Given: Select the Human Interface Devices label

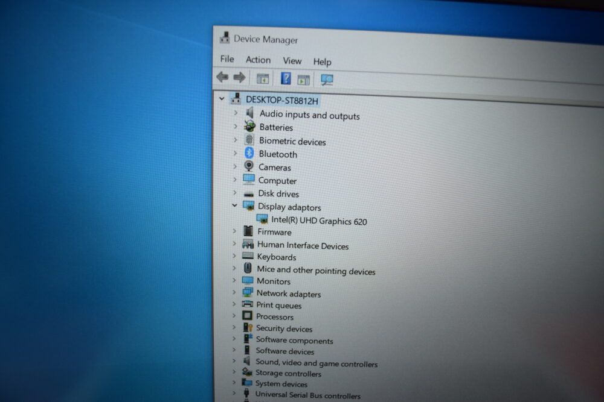Looking at the screenshot, I should [x=303, y=245].
